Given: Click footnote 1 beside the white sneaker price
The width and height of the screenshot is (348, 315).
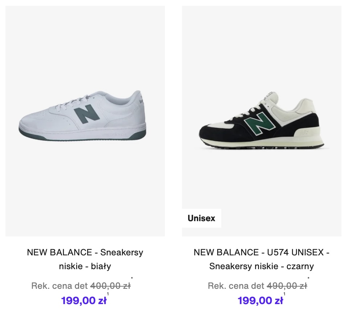Looking at the screenshot, I should point(108,294).
